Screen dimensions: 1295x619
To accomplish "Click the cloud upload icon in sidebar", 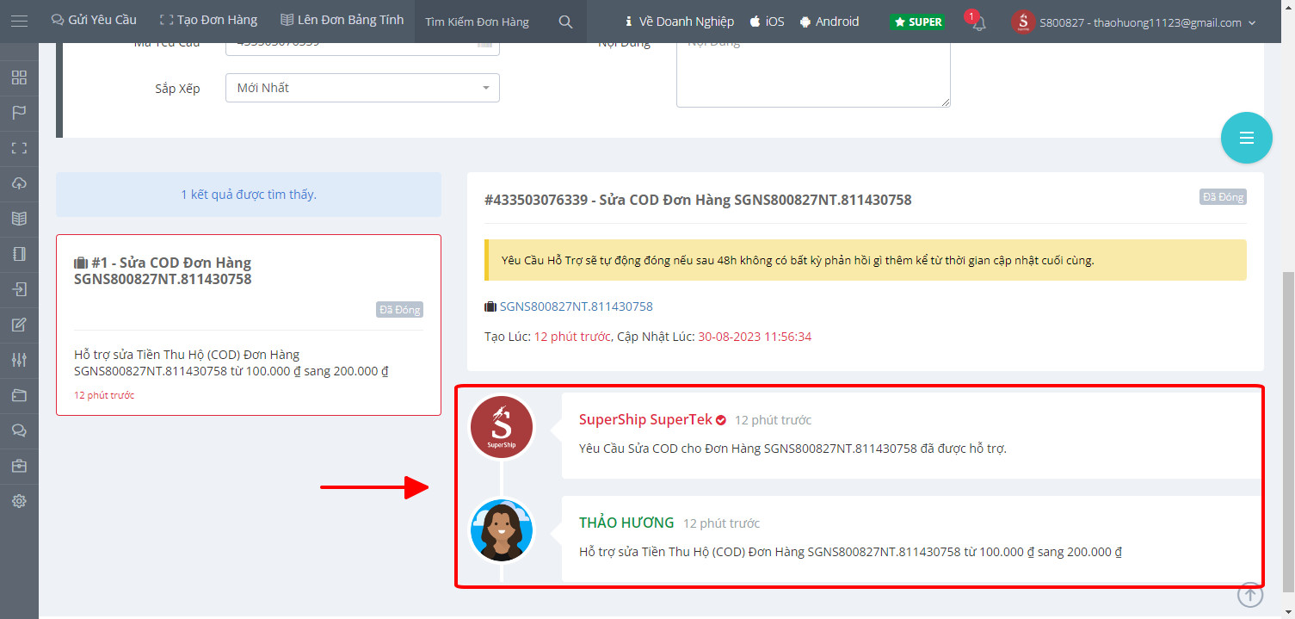I will [x=19, y=183].
